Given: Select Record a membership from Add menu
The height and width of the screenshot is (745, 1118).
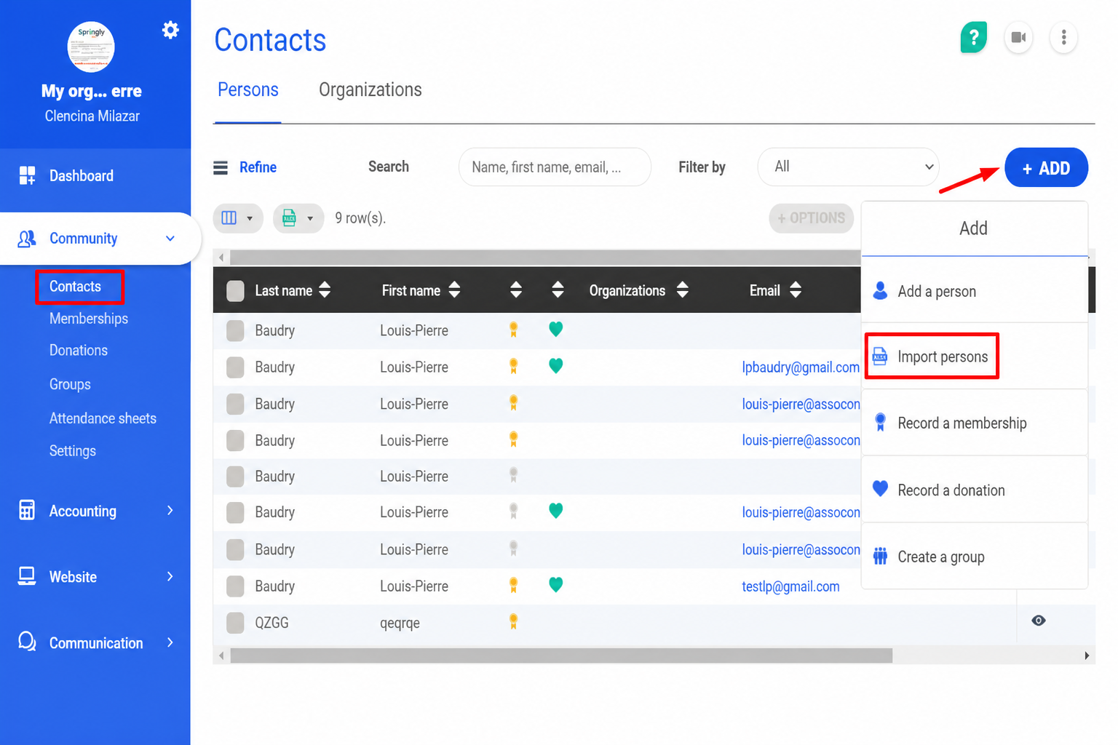Looking at the screenshot, I should click(975, 423).
